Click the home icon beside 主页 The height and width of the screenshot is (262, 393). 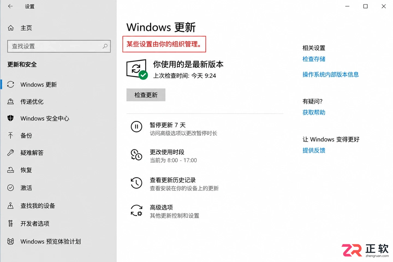11,28
